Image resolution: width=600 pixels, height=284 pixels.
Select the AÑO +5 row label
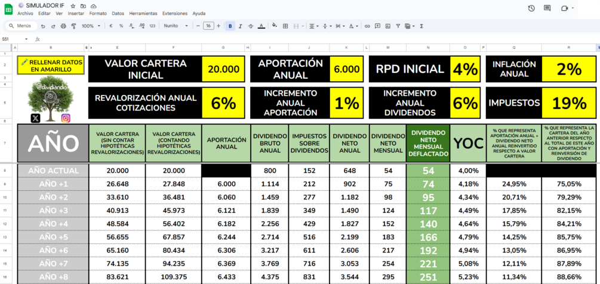(53, 237)
